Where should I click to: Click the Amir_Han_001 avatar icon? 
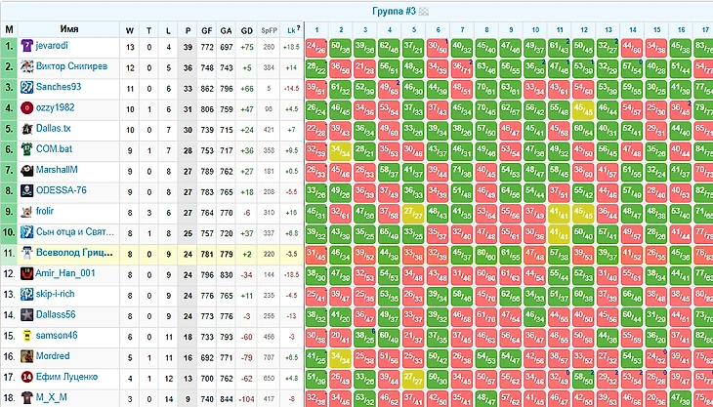(x=26, y=273)
